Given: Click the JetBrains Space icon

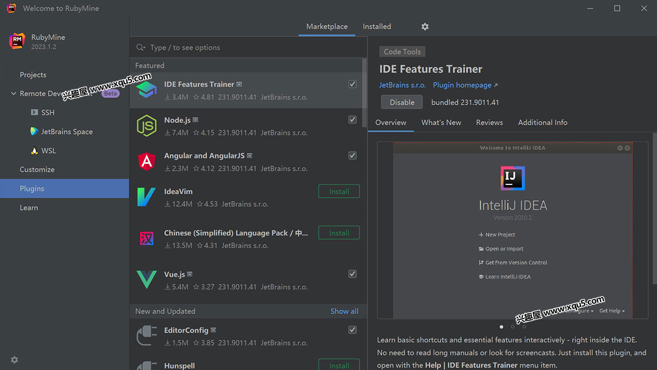Looking at the screenshot, I should point(34,131).
